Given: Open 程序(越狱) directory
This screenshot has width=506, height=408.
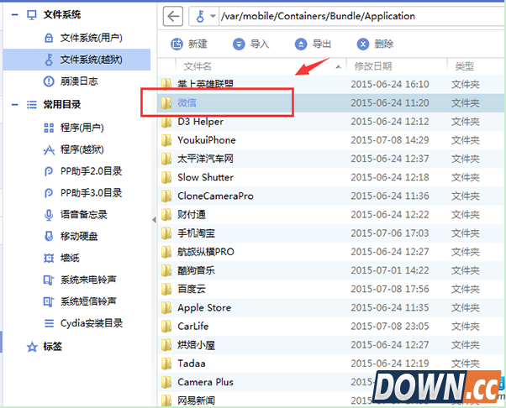Looking at the screenshot, I should 76,149.
